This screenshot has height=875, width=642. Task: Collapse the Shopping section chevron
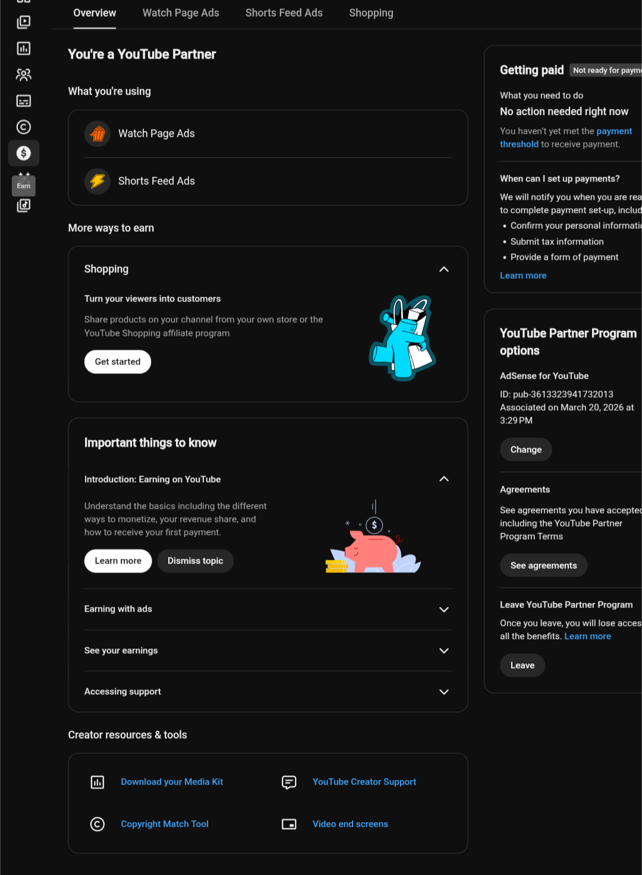[x=443, y=269]
